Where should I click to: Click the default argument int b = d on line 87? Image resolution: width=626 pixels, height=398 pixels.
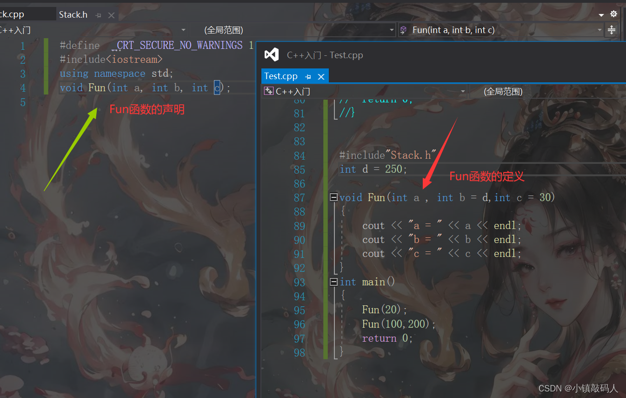tap(463, 197)
